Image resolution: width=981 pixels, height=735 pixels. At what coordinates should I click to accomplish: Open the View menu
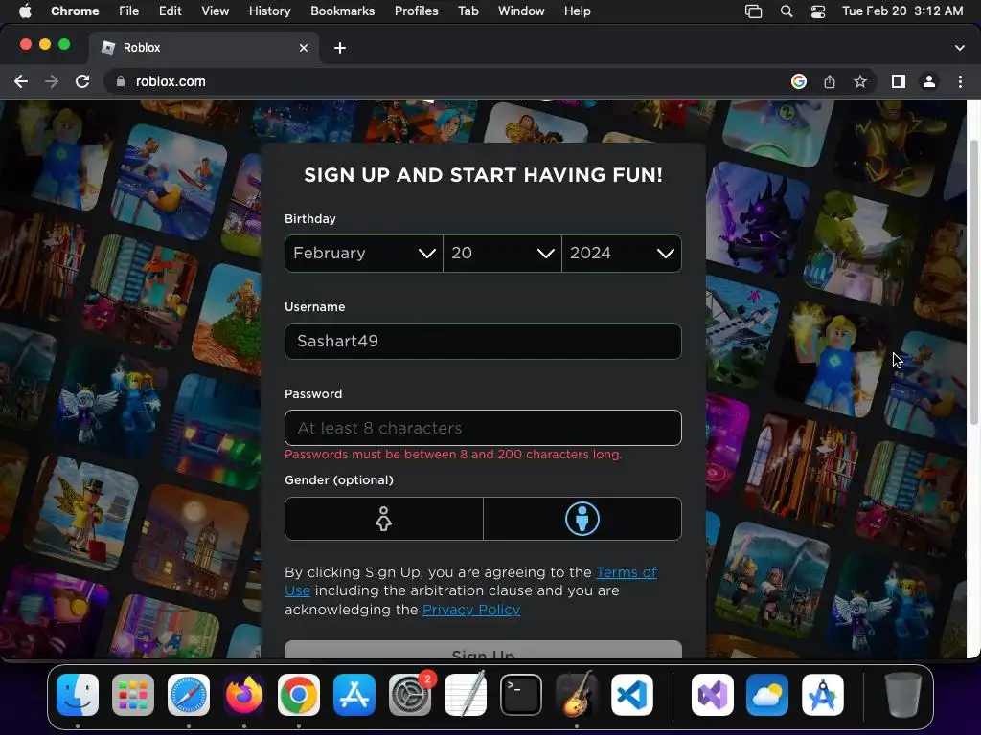[x=215, y=11]
